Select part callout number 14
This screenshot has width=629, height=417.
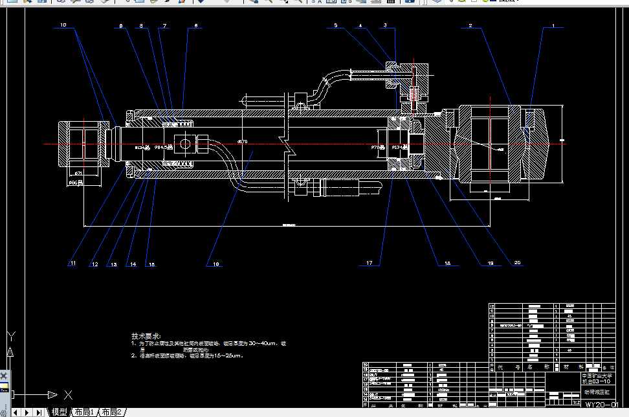[133, 264]
